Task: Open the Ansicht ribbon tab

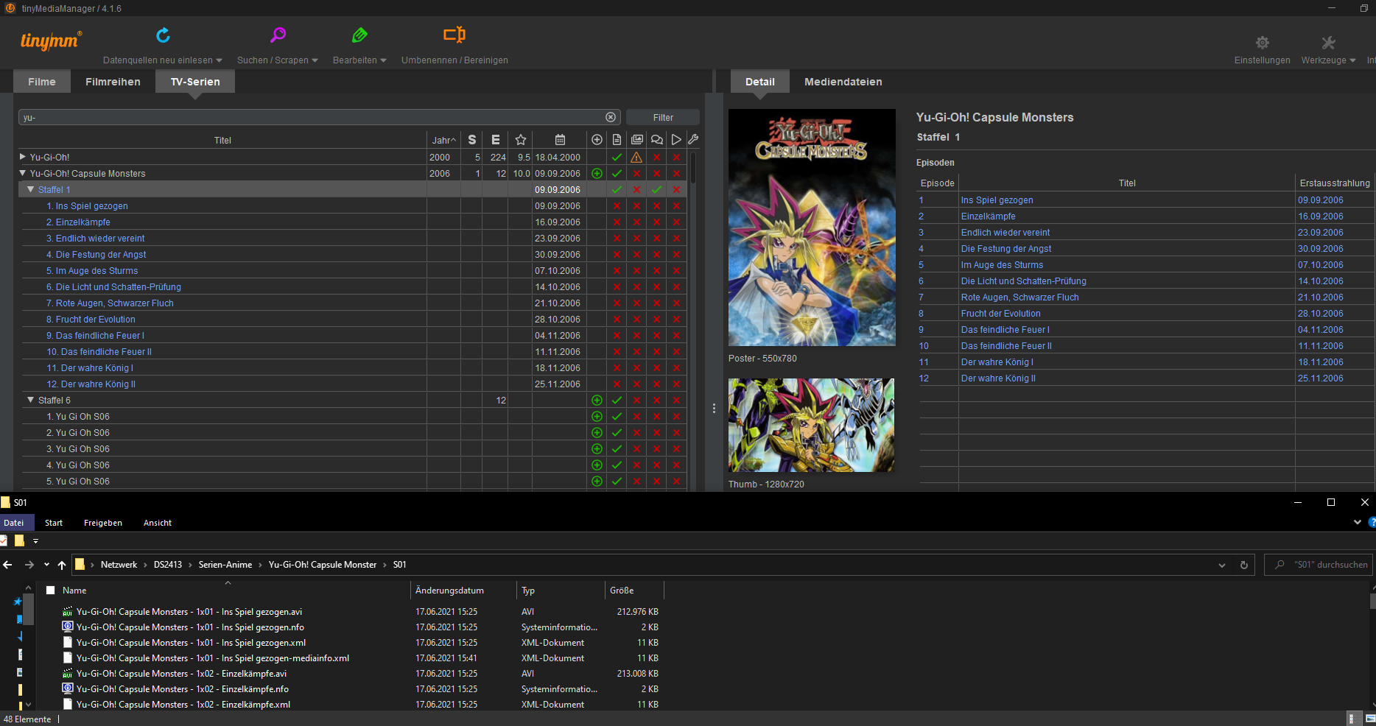Action: [x=158, y=523]
